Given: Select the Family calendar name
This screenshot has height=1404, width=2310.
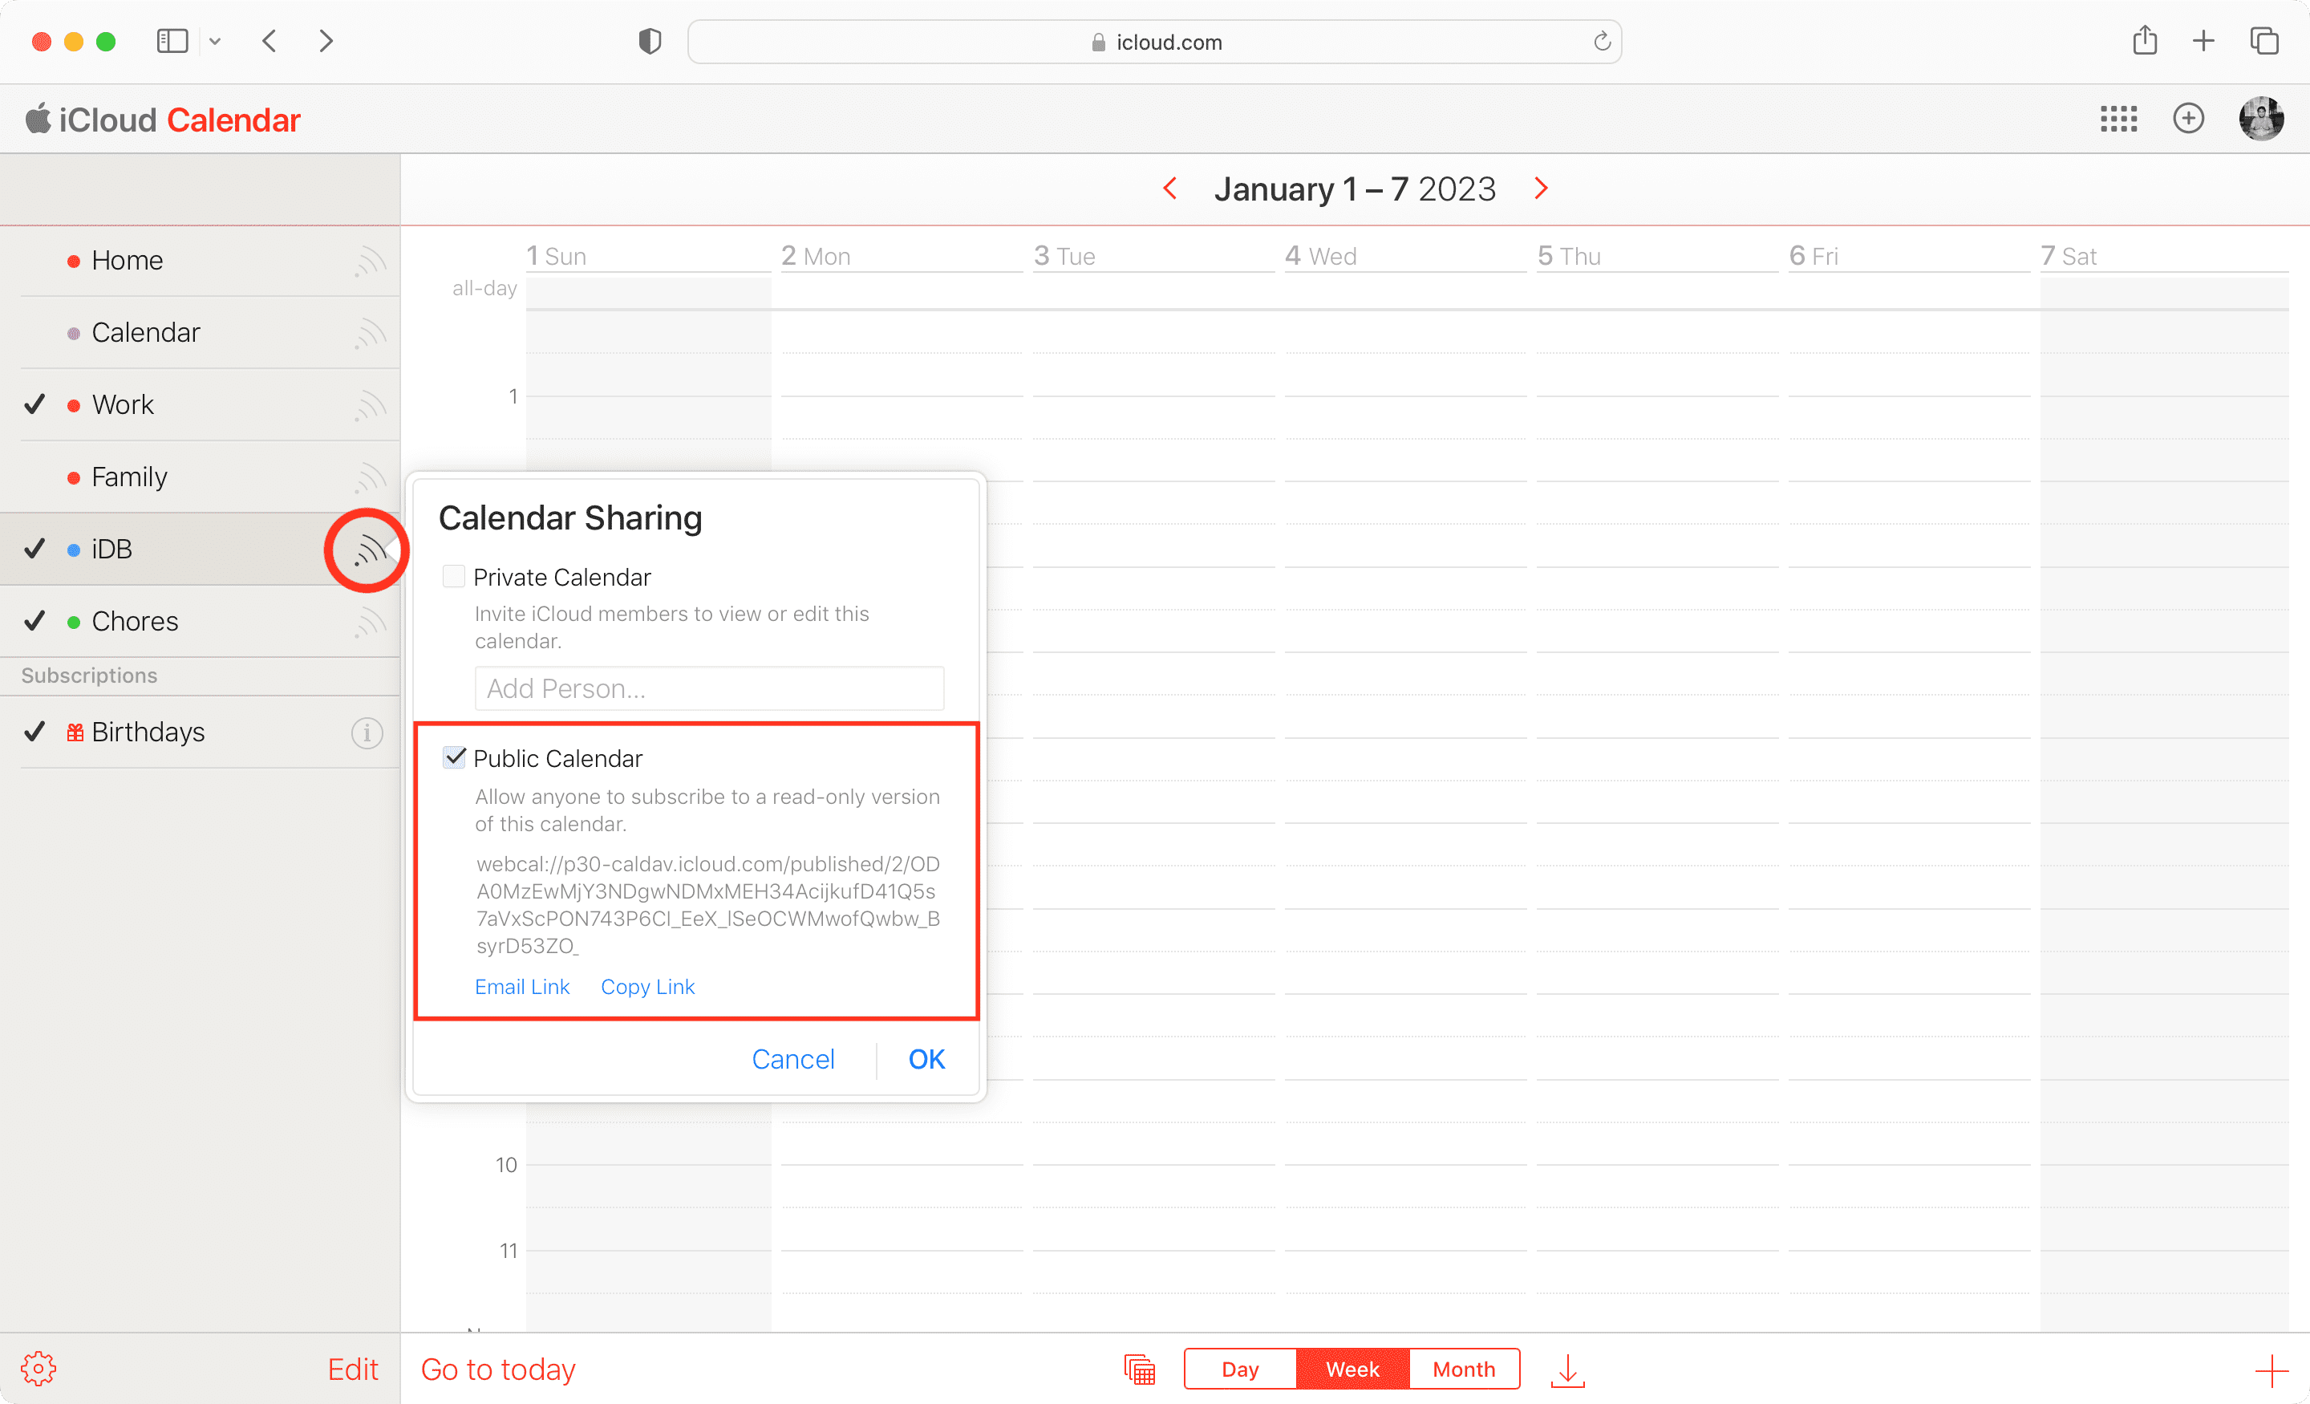Looking at the screenshot, I should click(x=129, y=477).
